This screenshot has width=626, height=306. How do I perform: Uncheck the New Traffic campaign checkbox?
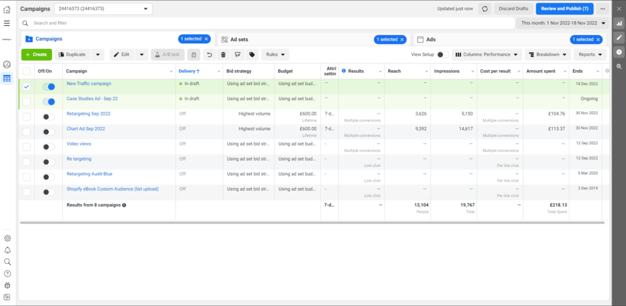point(26,87)
